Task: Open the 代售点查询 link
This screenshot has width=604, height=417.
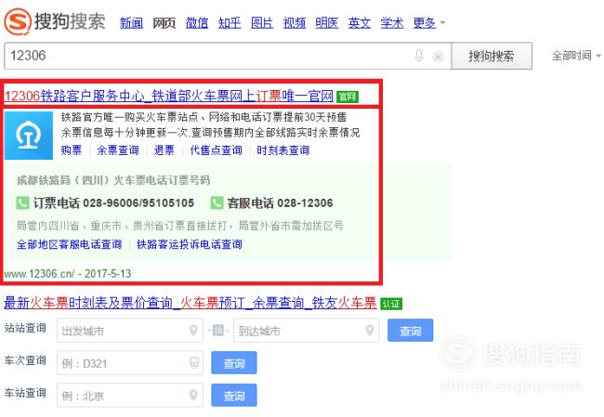Action: [217, 150]
